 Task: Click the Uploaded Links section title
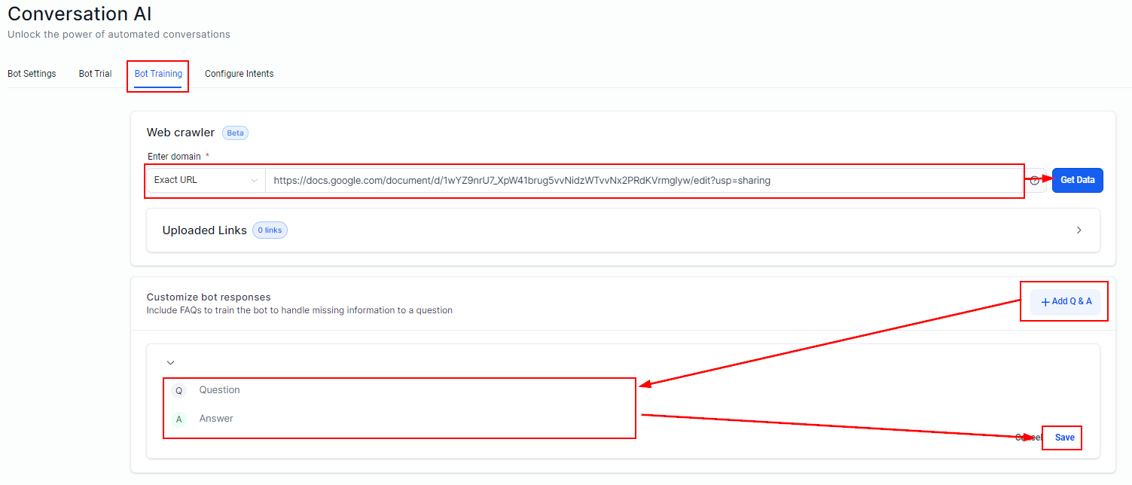(204, 230)
